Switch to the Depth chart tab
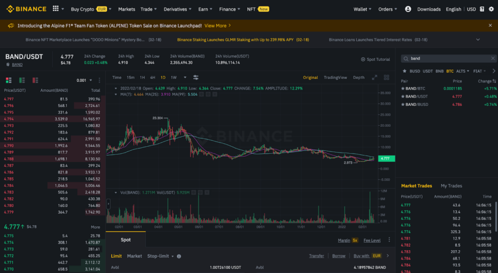The height and width of the screenshot is (273, 498). click(x=359, y=77)
